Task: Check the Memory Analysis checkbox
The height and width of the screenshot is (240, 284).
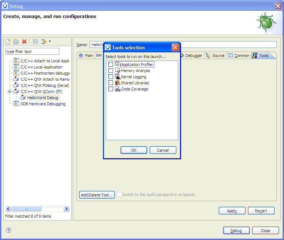Action: pos(111,71)
